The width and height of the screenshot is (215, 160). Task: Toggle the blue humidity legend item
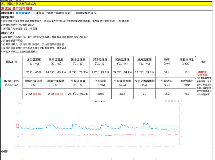(97, 101)
